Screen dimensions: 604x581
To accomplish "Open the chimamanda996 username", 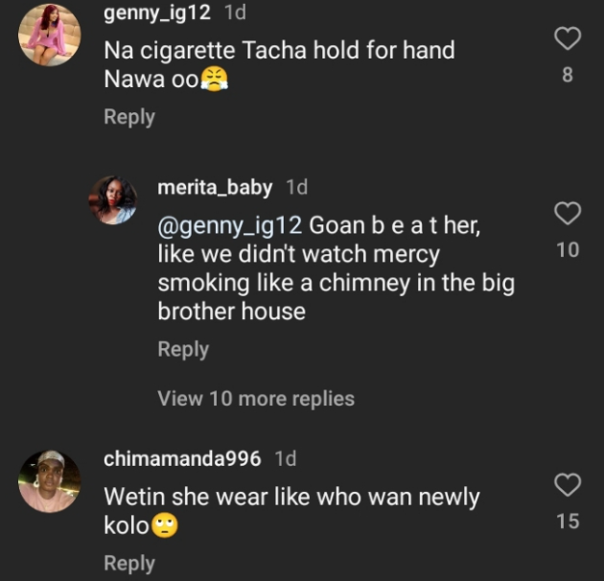I will point(182,458).
